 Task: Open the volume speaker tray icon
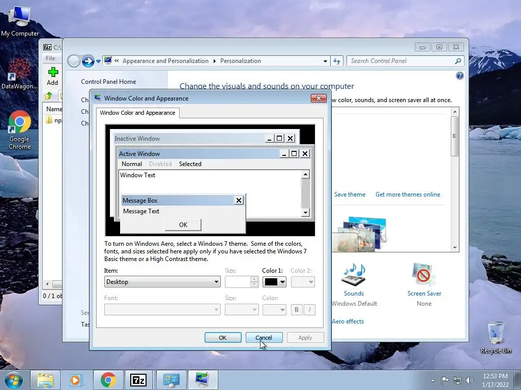469,380
